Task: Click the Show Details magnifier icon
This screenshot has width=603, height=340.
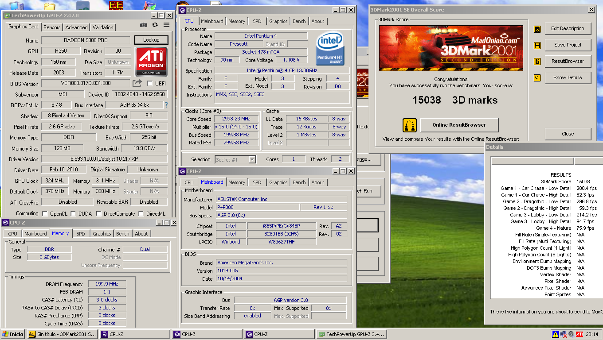Action: [537, 78]
